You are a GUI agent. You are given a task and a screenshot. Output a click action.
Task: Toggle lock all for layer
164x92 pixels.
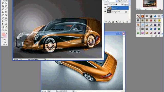click(x=116, y=4)
